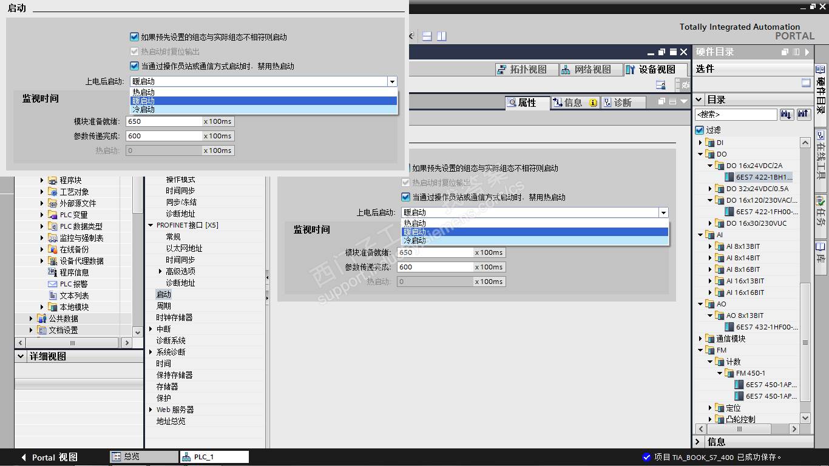Split editor area horizontally via toolbar icon

click(x=427, y=36)
